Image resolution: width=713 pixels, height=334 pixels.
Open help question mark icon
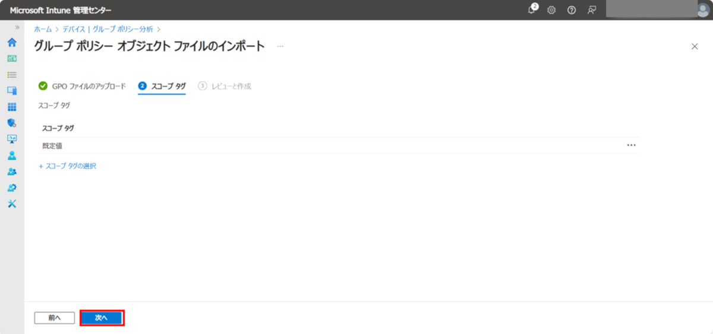coord(572,10)
